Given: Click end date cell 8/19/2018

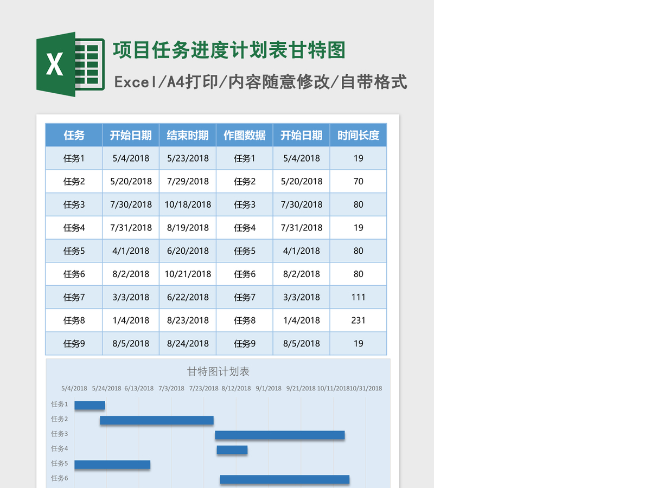Looking at the screenshot, I should [x=188, y=228].
